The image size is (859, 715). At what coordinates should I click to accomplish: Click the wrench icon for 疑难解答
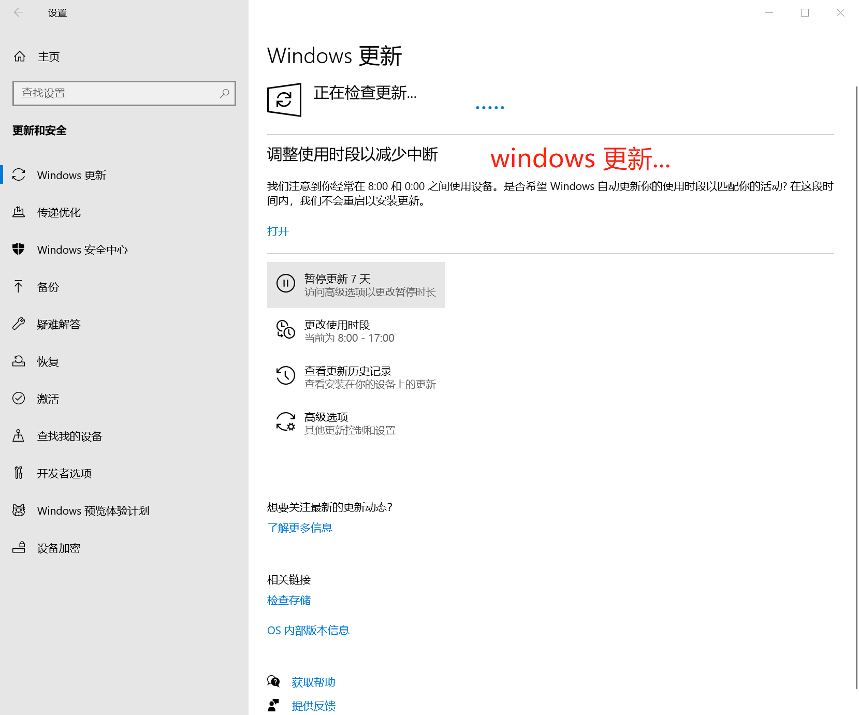(19, 324)
